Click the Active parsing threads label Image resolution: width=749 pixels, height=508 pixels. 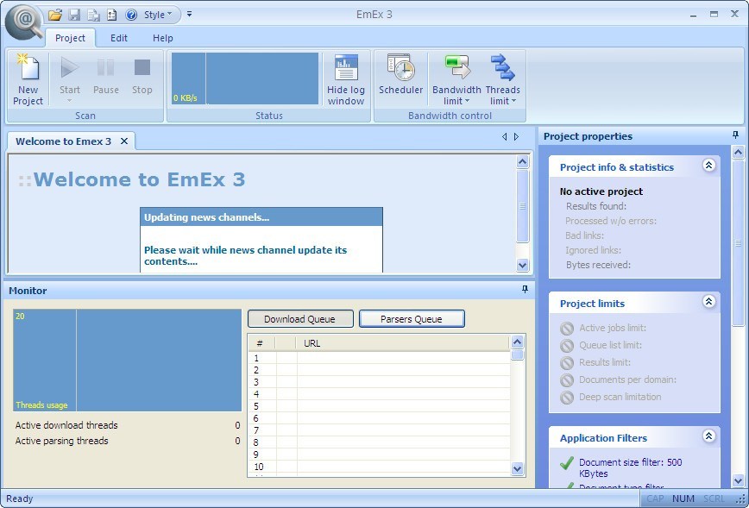[x=61, y=442]
